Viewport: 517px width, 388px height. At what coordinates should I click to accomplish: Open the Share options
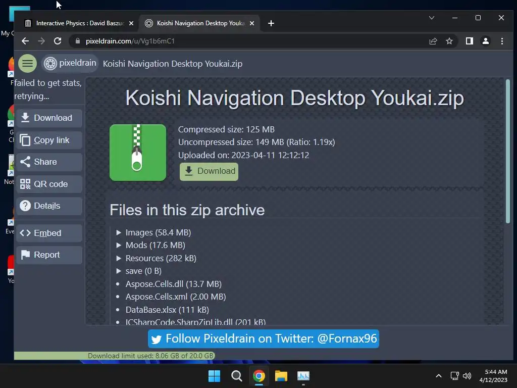(x=49, y=162)
